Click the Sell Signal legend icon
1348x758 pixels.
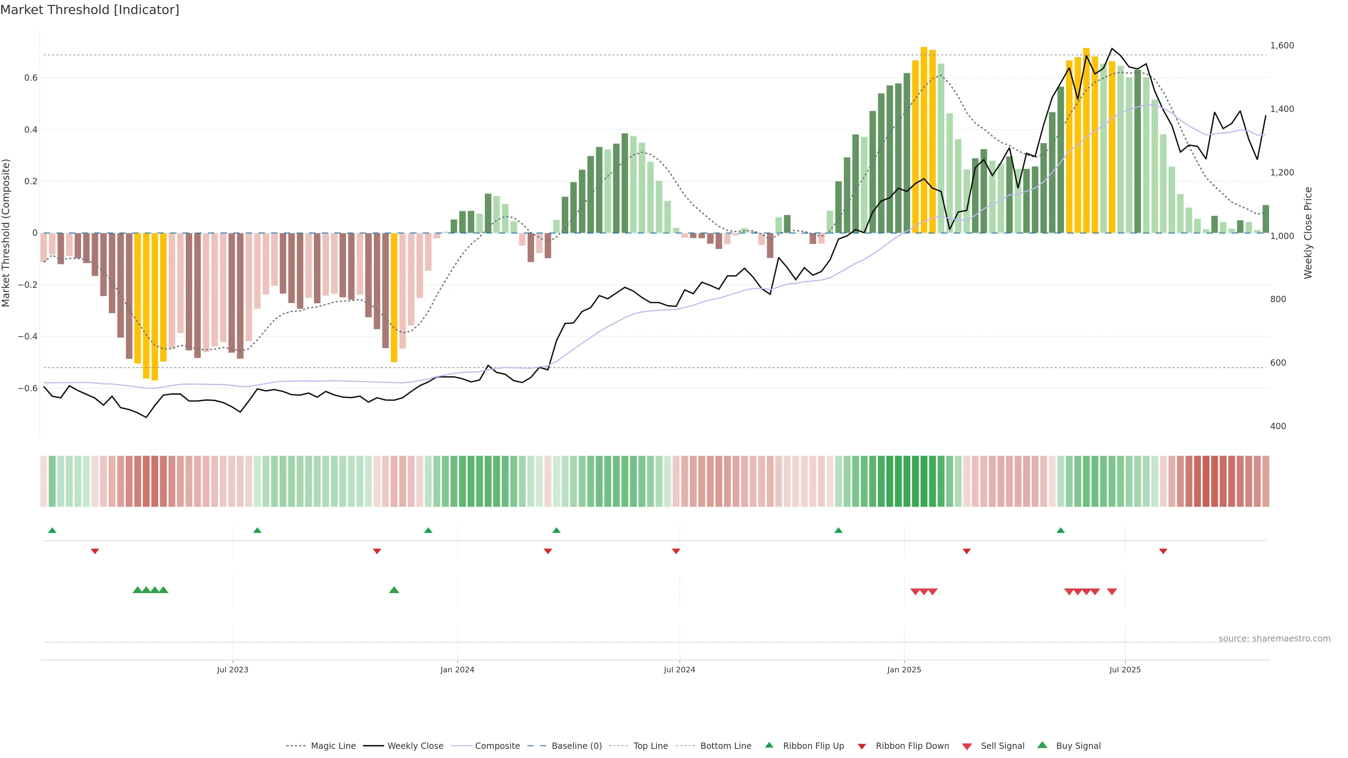point(967,746)
